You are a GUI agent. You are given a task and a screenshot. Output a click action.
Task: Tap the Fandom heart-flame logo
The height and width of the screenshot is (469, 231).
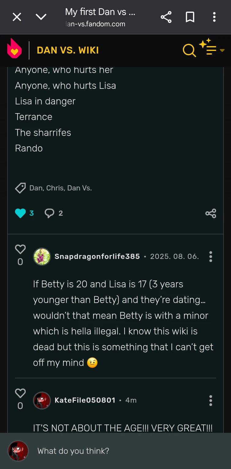tap(14, 49)
